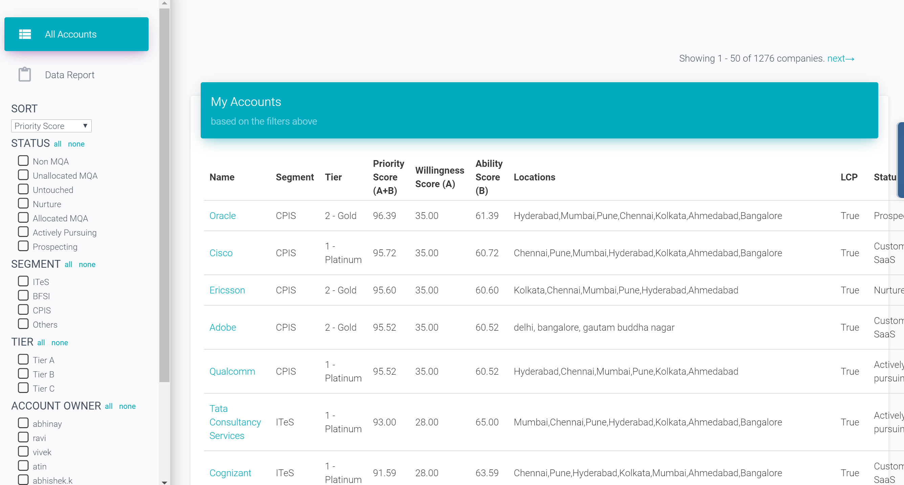904x485 pixels.
Task: Open the Cognizant account link
Action: tap(230, 473)
